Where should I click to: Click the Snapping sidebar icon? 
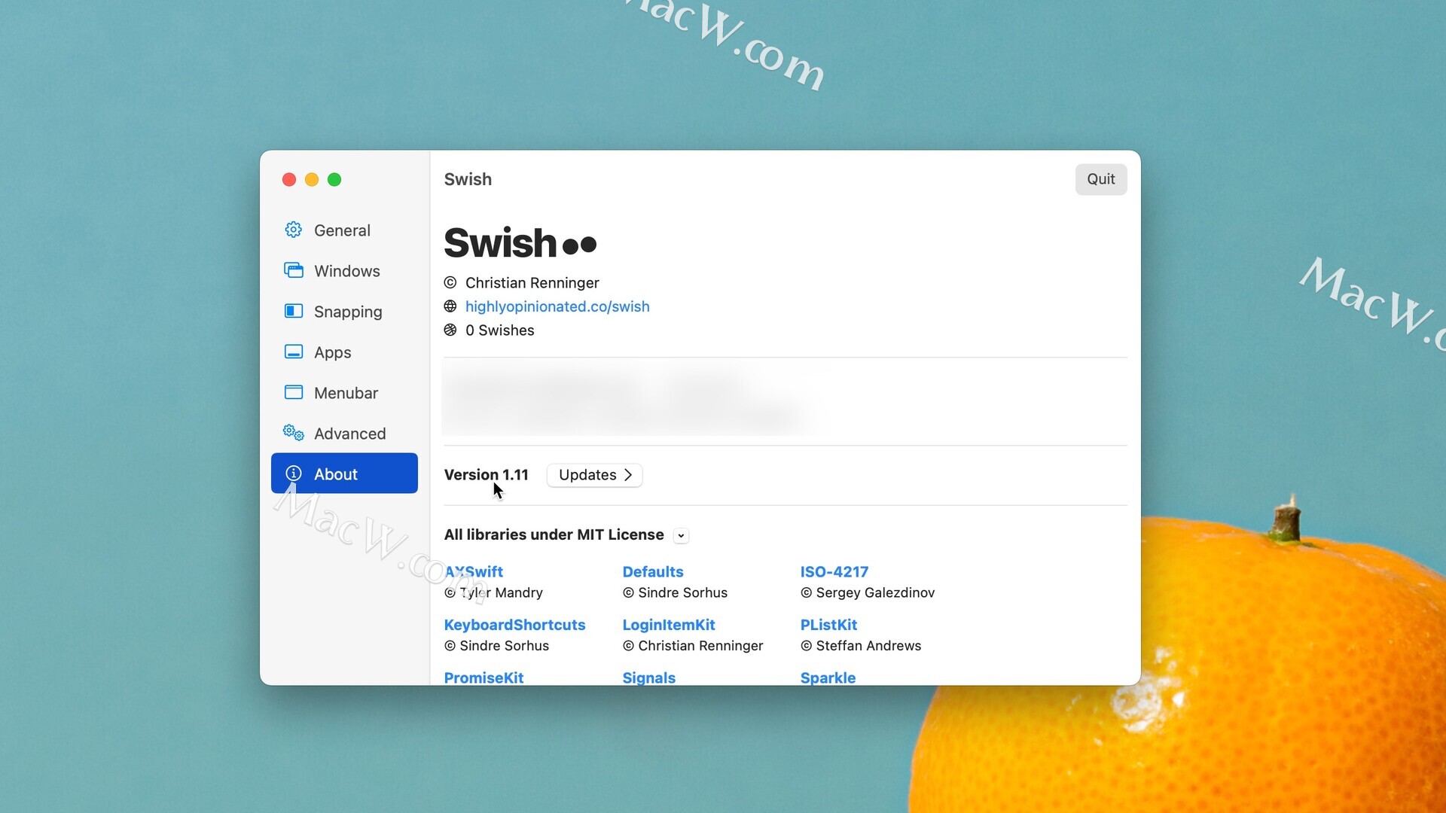[294, 311]
